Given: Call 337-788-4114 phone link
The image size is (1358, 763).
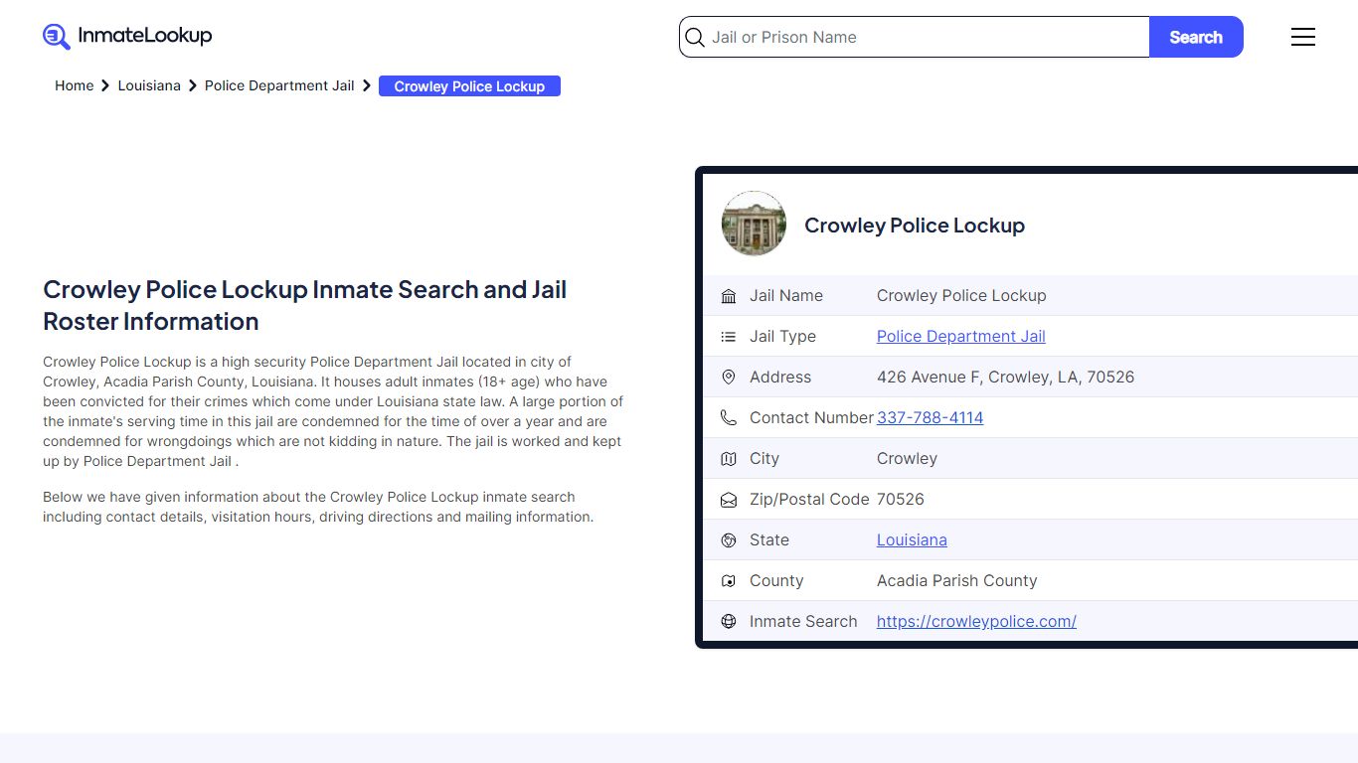Looking at the screenshot, I should click(930, 418).
